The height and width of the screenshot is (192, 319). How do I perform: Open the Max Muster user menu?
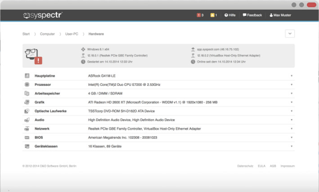point(280,15)
